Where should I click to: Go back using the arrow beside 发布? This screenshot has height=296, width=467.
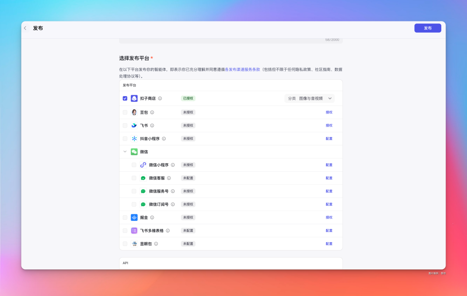tap(25, 28)
